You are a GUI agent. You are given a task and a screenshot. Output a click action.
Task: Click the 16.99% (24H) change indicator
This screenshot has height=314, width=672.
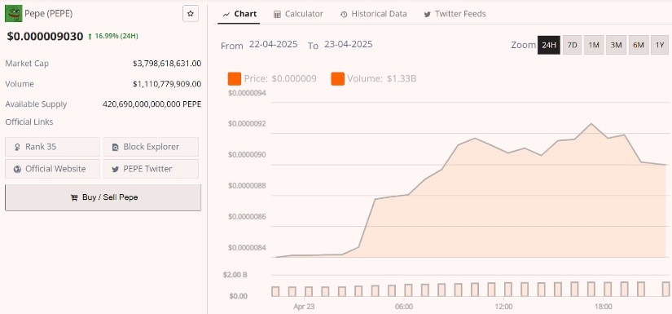113,36
